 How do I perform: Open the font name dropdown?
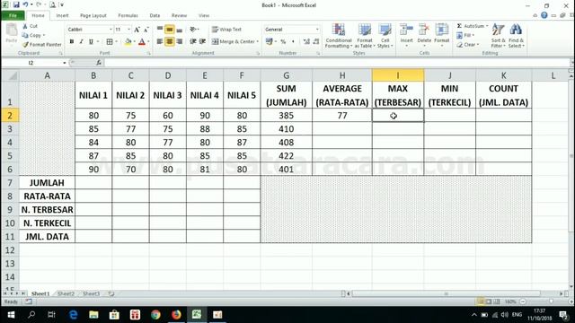pyautogui.click(x=111, y=30)
